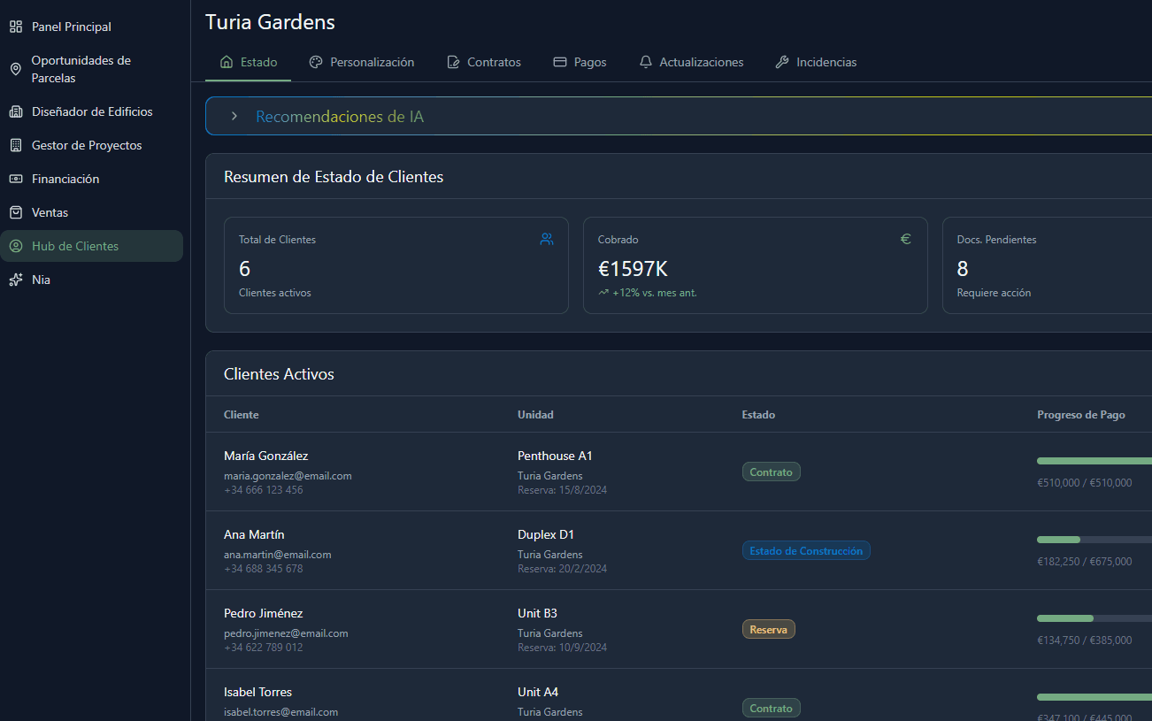Click the Panel Principal dashboard icon
The height and width of the screenshot is (721, 1152).
click(16, 27)
